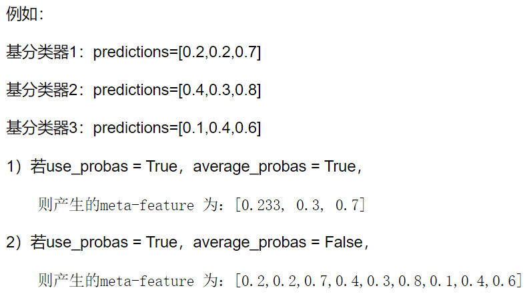
Task: Click the value 0.233 in the result
Action: coord(261,205)
